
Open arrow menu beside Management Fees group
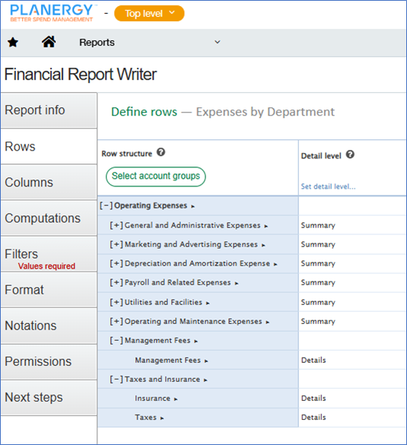196,342
